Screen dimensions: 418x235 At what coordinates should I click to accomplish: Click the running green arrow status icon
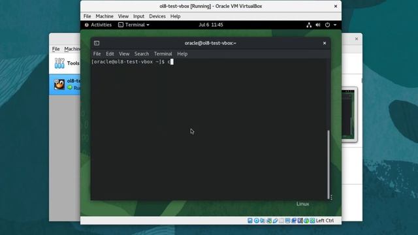coord(70,87)
